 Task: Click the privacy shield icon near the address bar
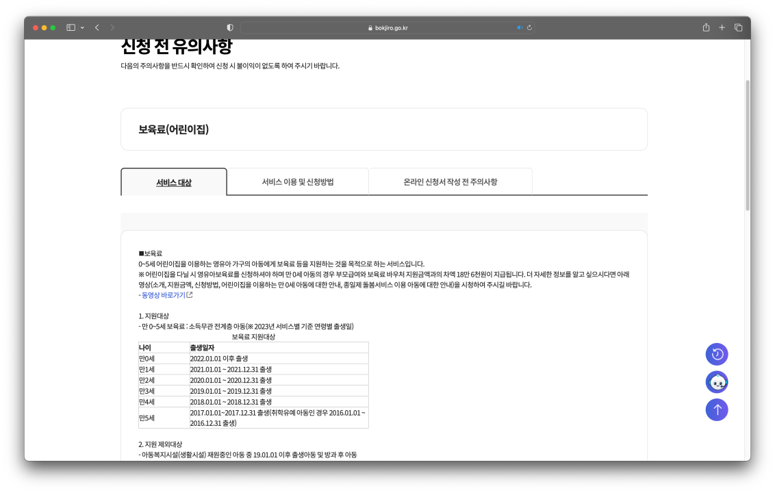click(229, 27)
